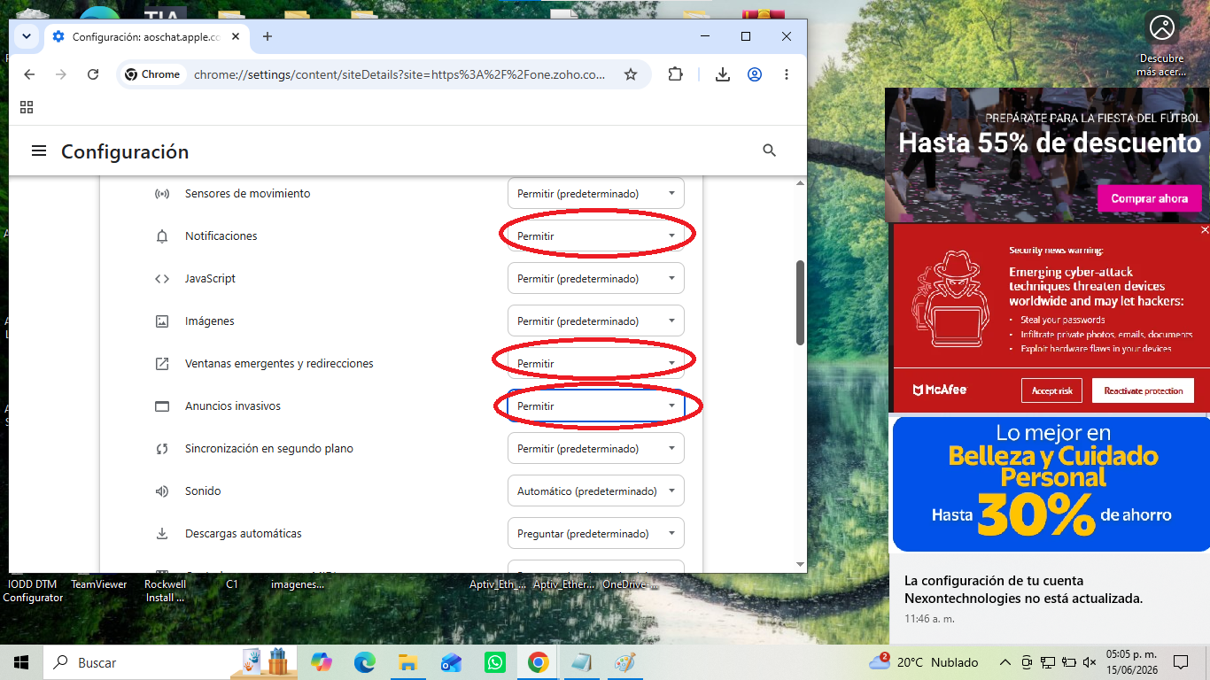Open the JavaScript permission dropdown
The image size is (1210, 680).
click(596, 279)
